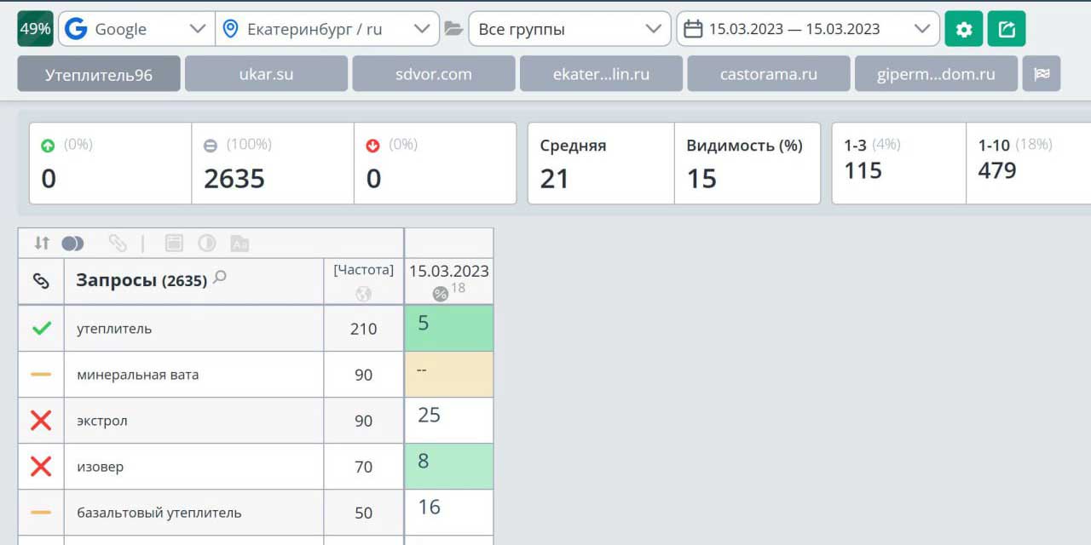The height and width of the screenshot is (545, 1091).
Task: Open the sdvor.com competitor tab
Action: pos(434,74)
